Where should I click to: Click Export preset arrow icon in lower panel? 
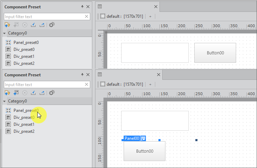point(42,93)
